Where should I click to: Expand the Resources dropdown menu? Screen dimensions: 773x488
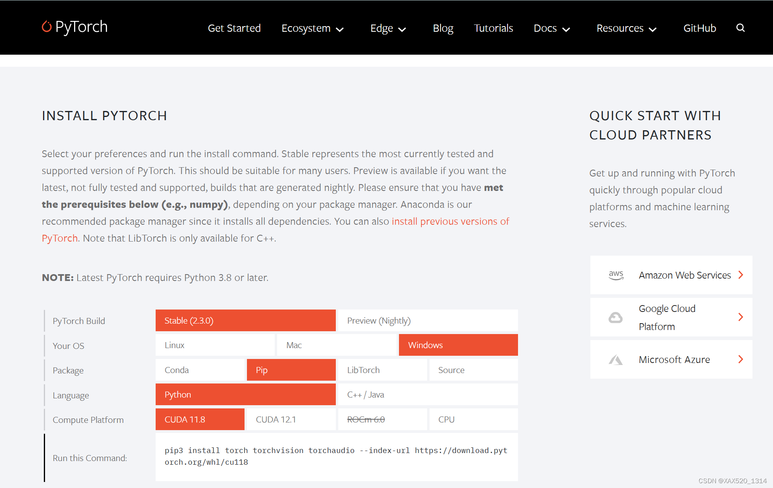tap(626, 29)
